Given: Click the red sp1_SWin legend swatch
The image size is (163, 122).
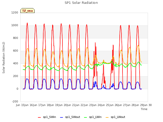Looking at the screenshot, I should coord(39,117).
